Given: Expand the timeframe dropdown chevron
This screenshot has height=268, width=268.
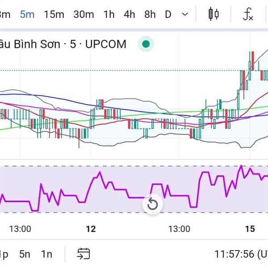Looking at the screenshot, I should point(185,14).
